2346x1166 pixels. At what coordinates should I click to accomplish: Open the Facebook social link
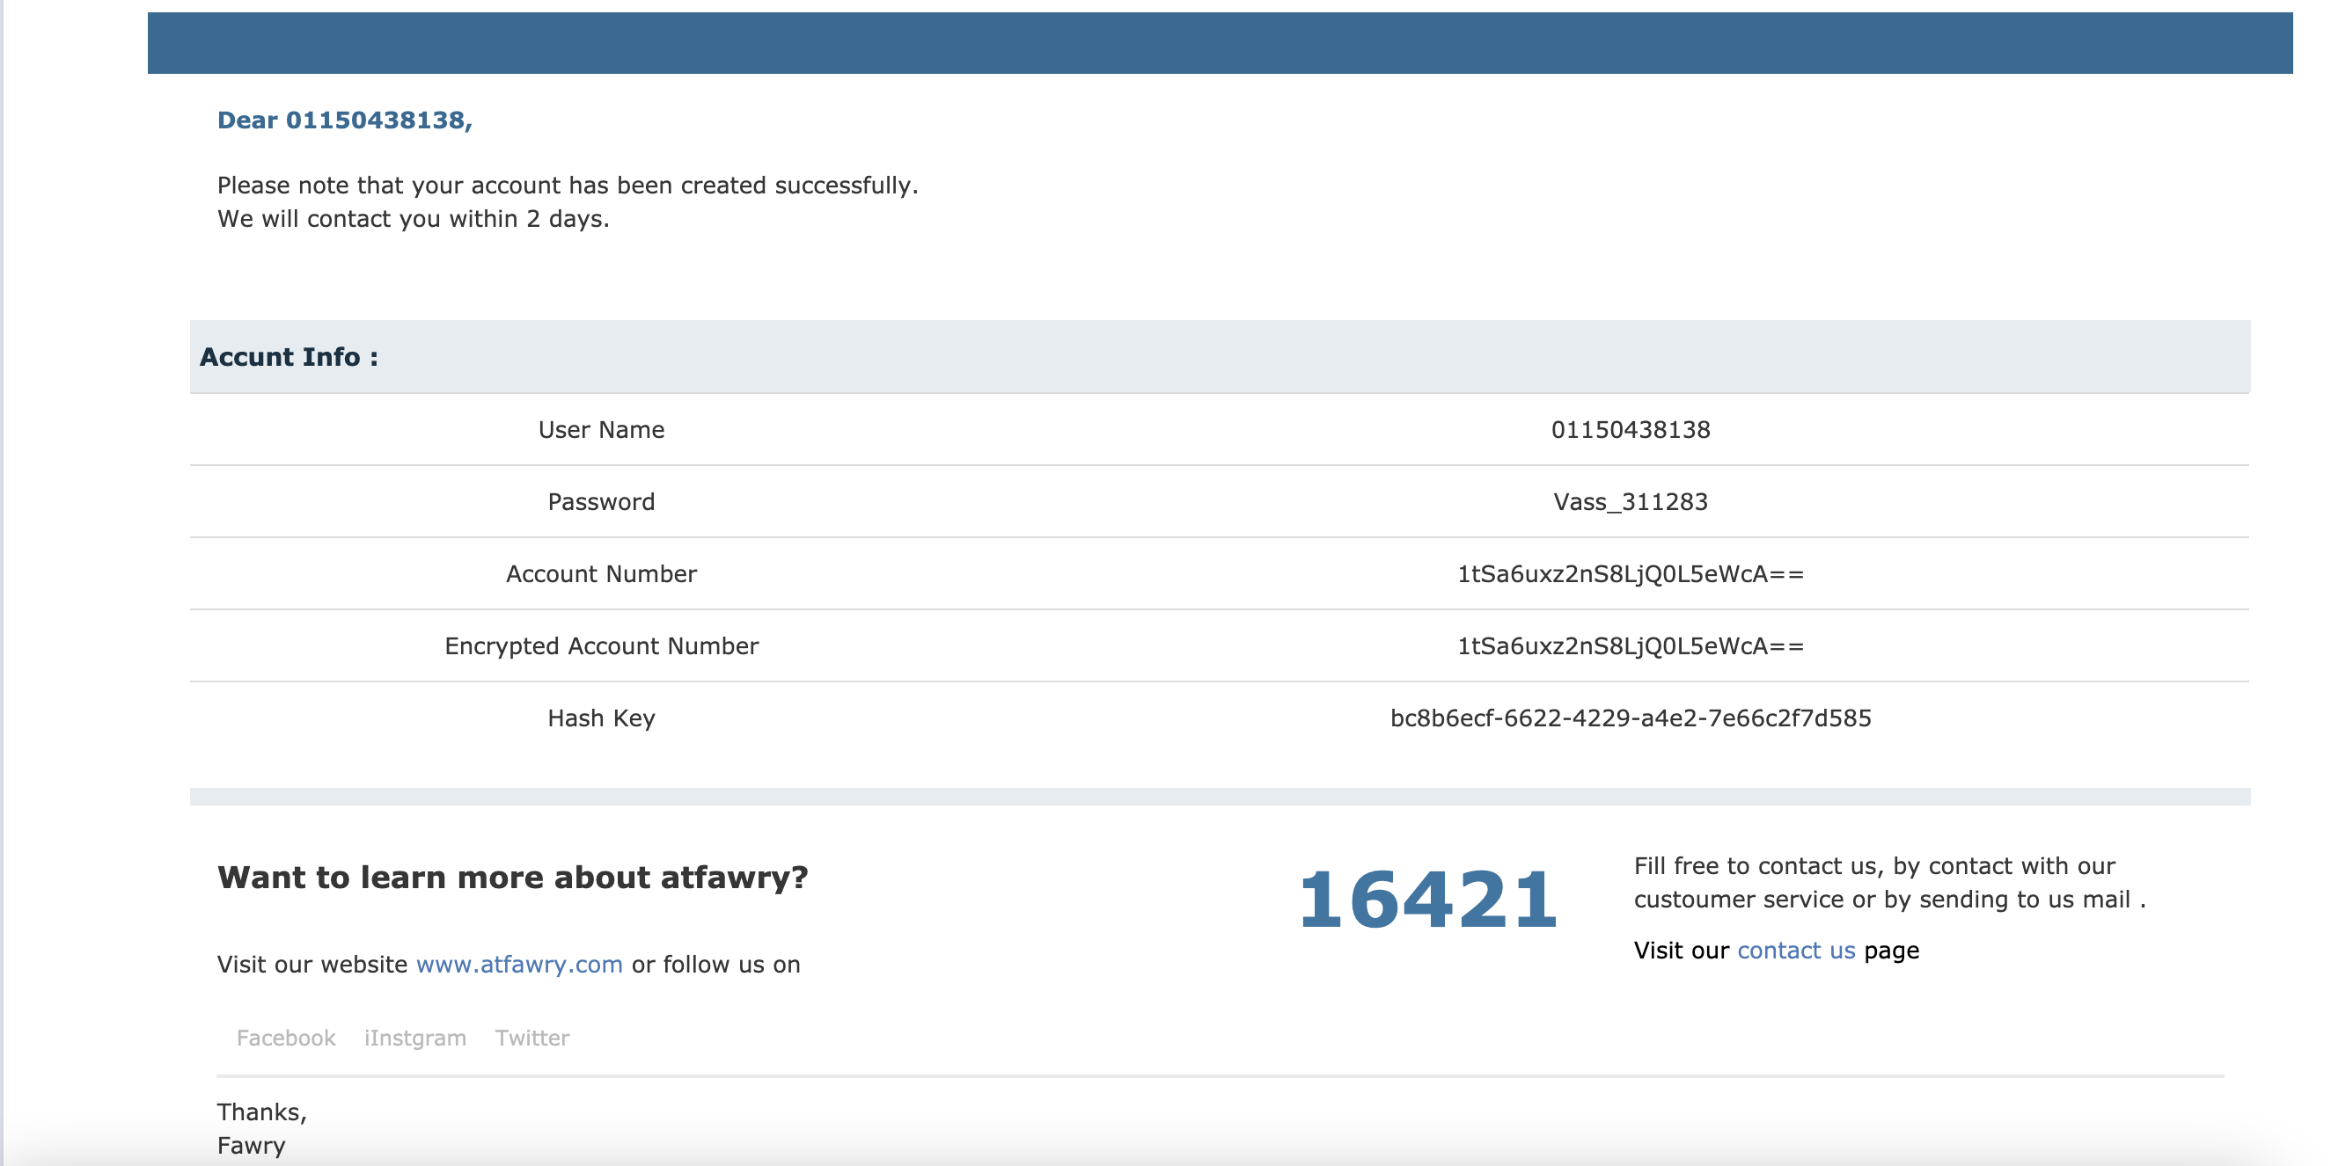pyautogui.click(x=286, y=1038)
